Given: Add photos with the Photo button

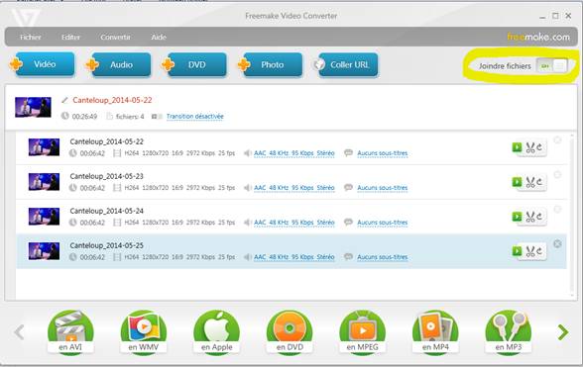Looking at the screenshot, I should pyautogui.click(x=272, y=64).
